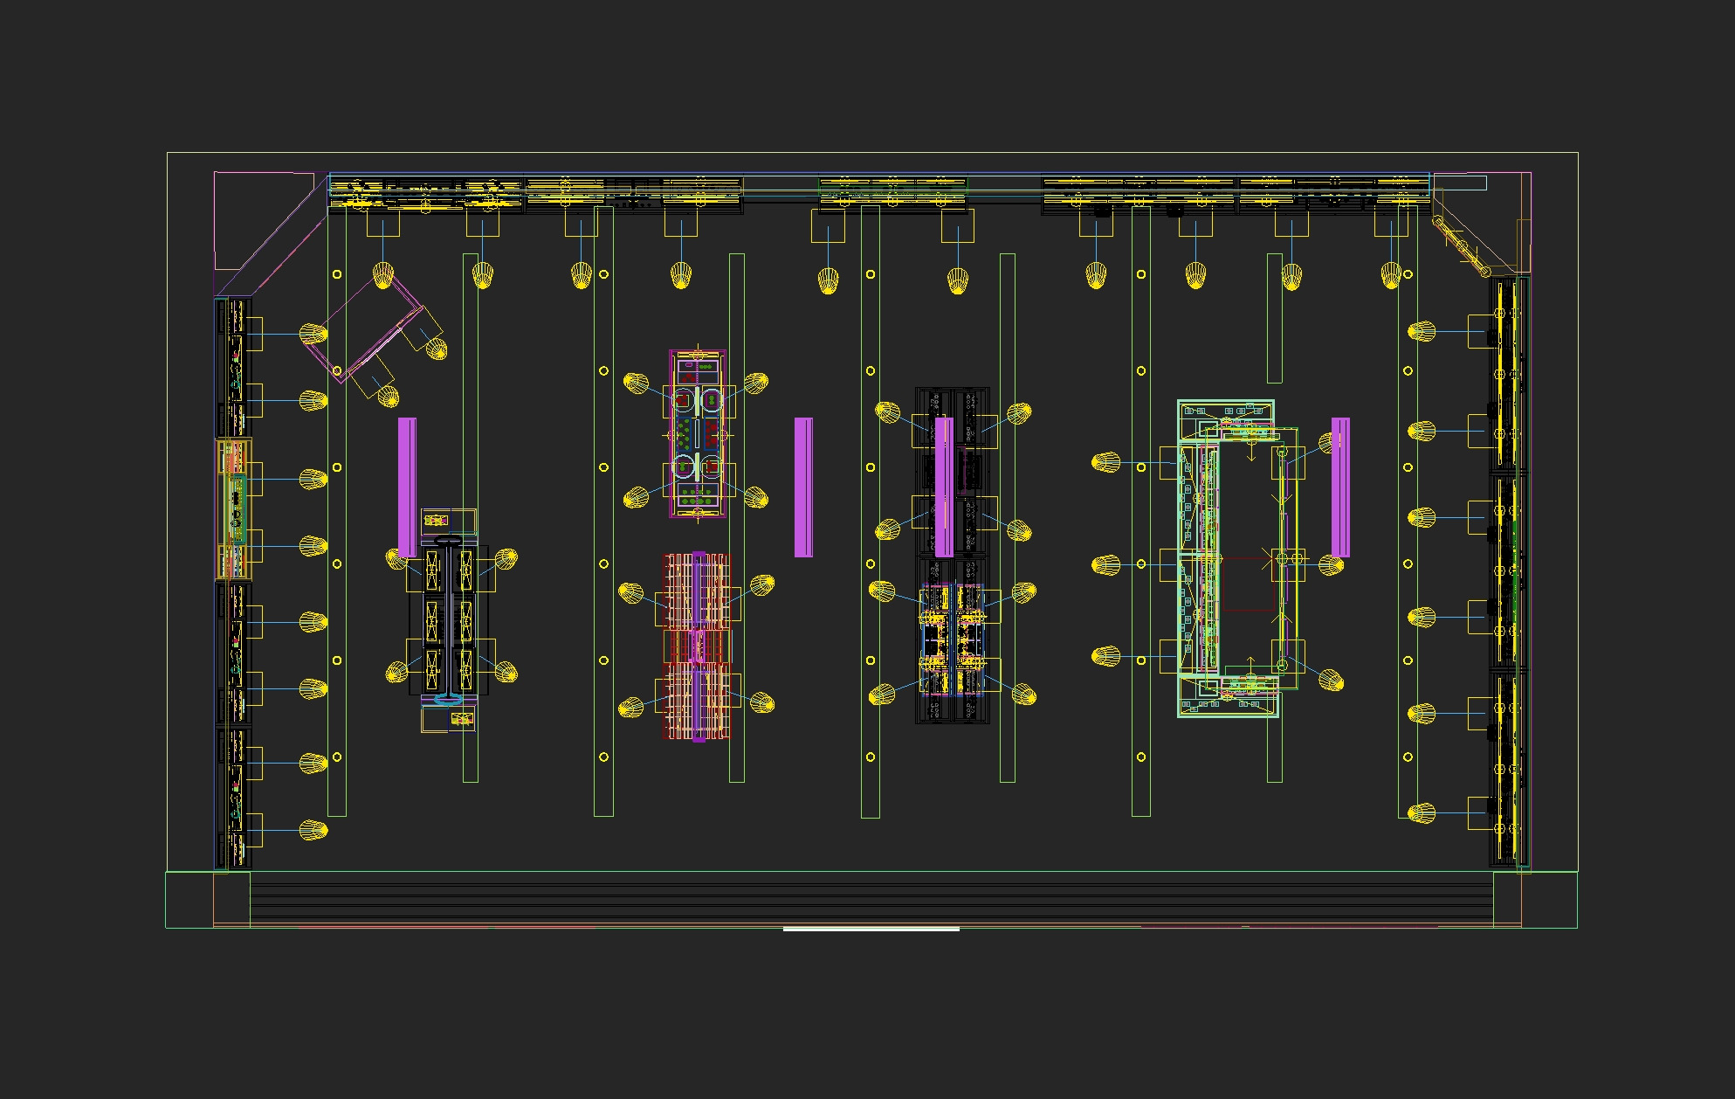Select the first spotlight in the top row
This screenshot has height=1099, width=1735.
click(x=383, y=275)
